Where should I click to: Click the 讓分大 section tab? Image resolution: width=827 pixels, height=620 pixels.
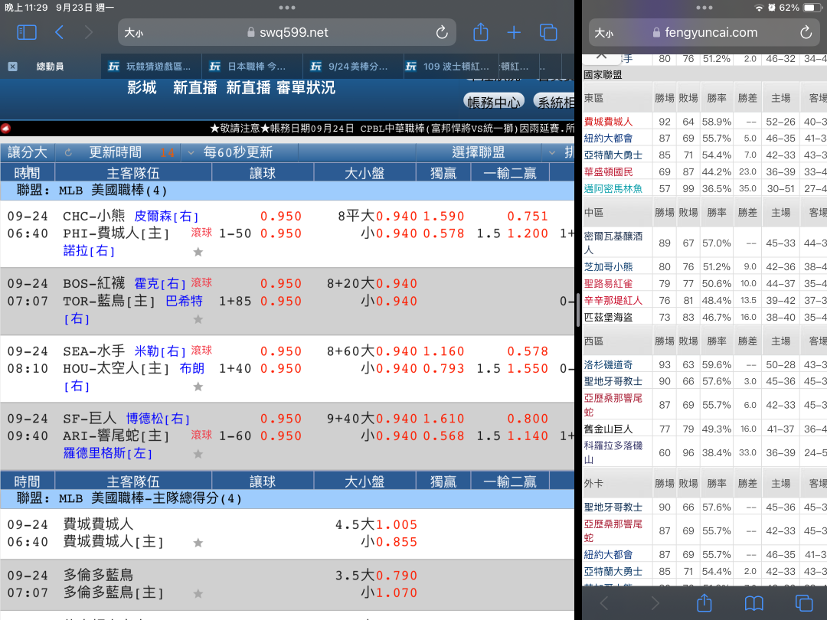(28, 152)
